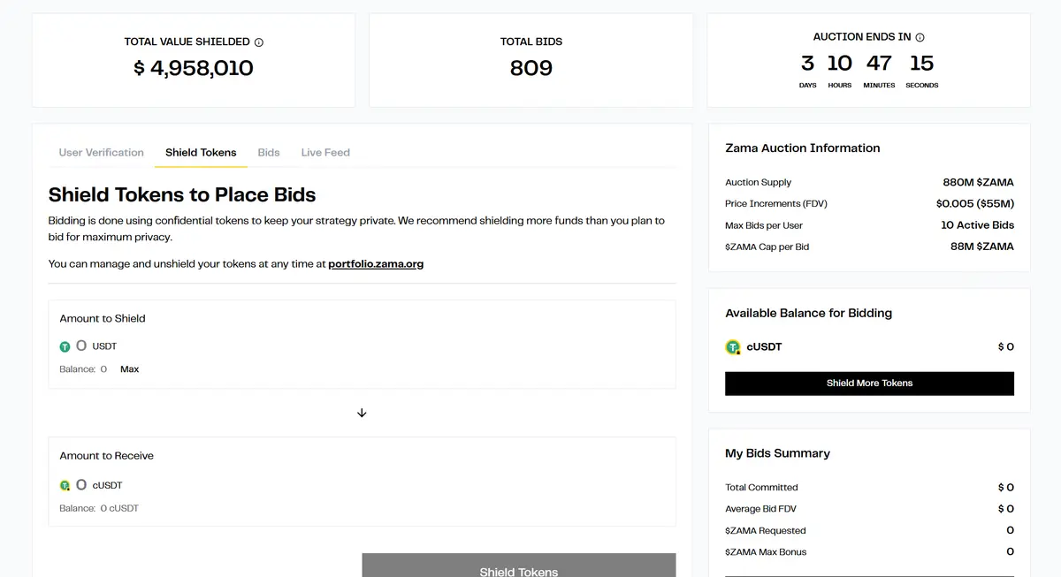Viewport: 1061px width, 577px height.
Task: Click the cUSDT amount to receive value
Action: tap(81, 485)
